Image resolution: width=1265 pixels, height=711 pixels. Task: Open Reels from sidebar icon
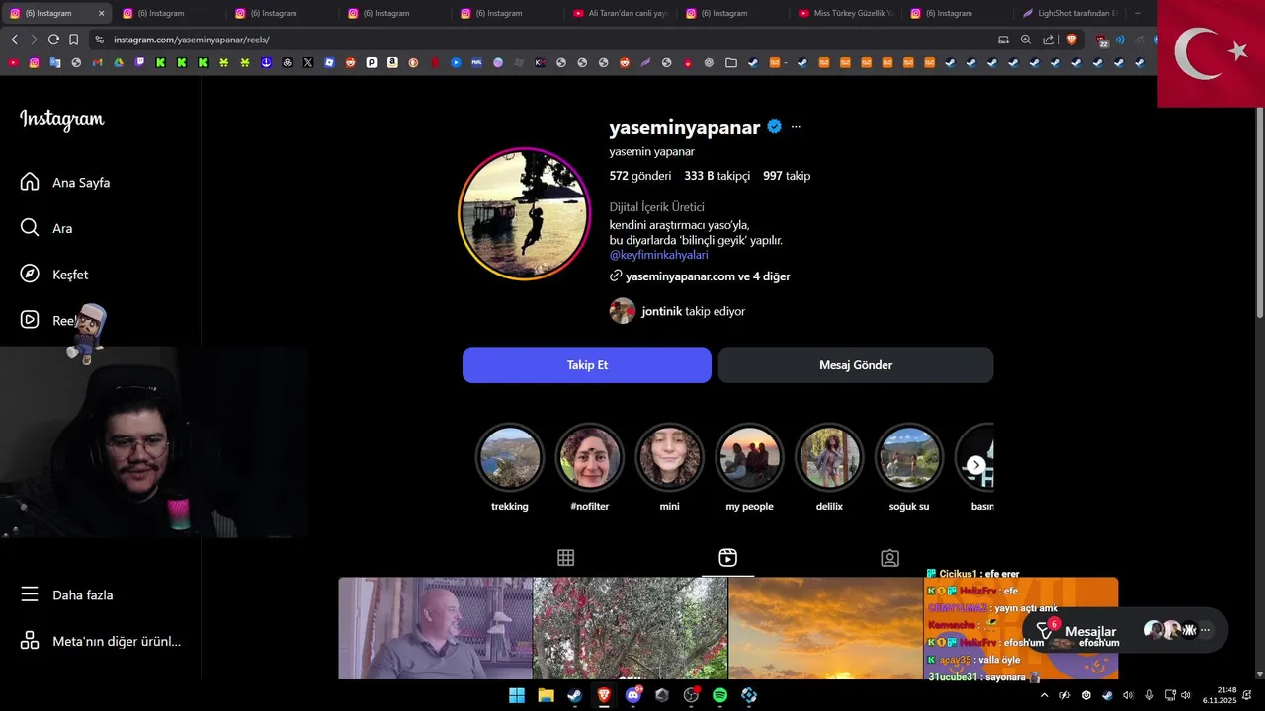(x=30, y=320)
